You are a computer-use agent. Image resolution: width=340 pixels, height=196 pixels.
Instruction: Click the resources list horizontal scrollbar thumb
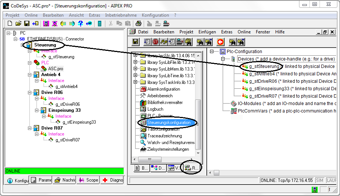150,160
